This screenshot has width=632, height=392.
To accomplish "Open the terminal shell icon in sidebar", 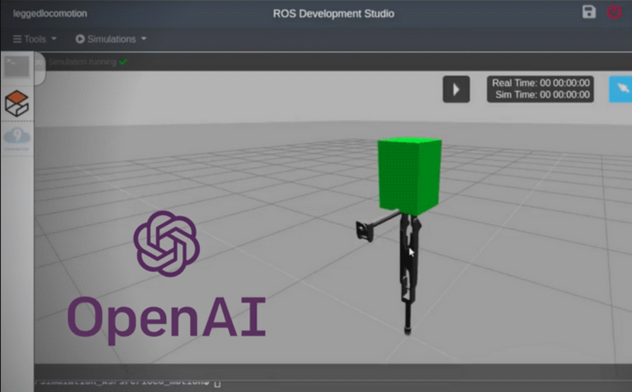I will point(17,66).
